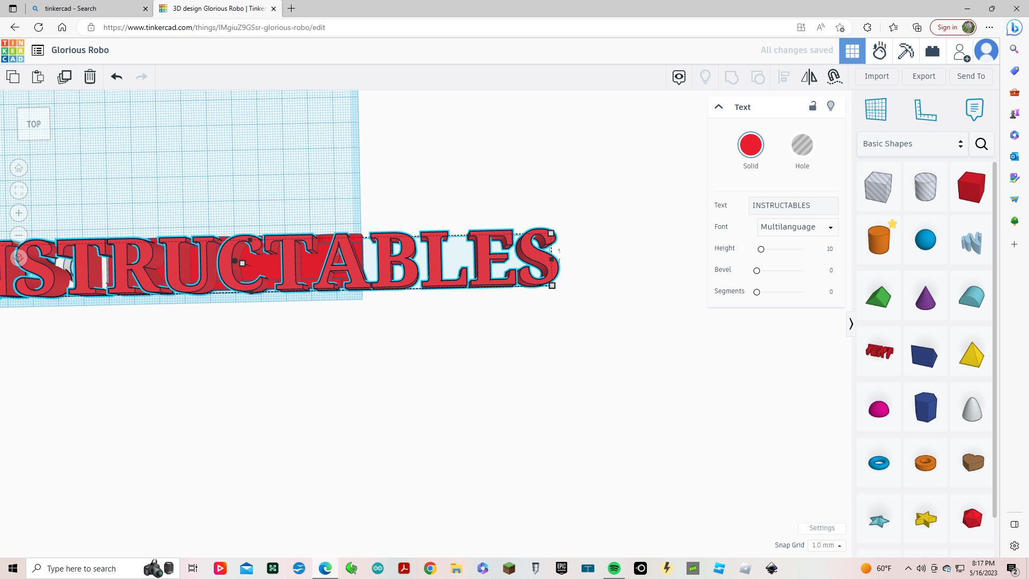Toggle the lock on the Text shape

point(812,106)
